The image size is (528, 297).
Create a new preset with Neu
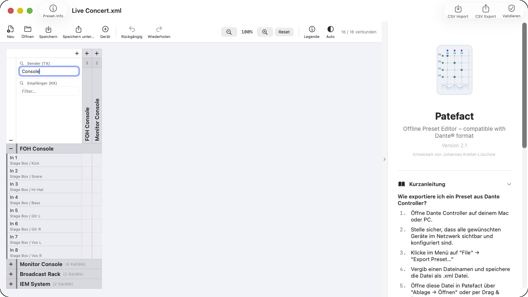pos(11,32)
